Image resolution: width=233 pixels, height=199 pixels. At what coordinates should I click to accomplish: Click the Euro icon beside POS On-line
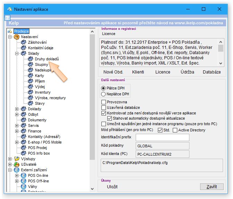pyautogui.click(x=24, y=175)
